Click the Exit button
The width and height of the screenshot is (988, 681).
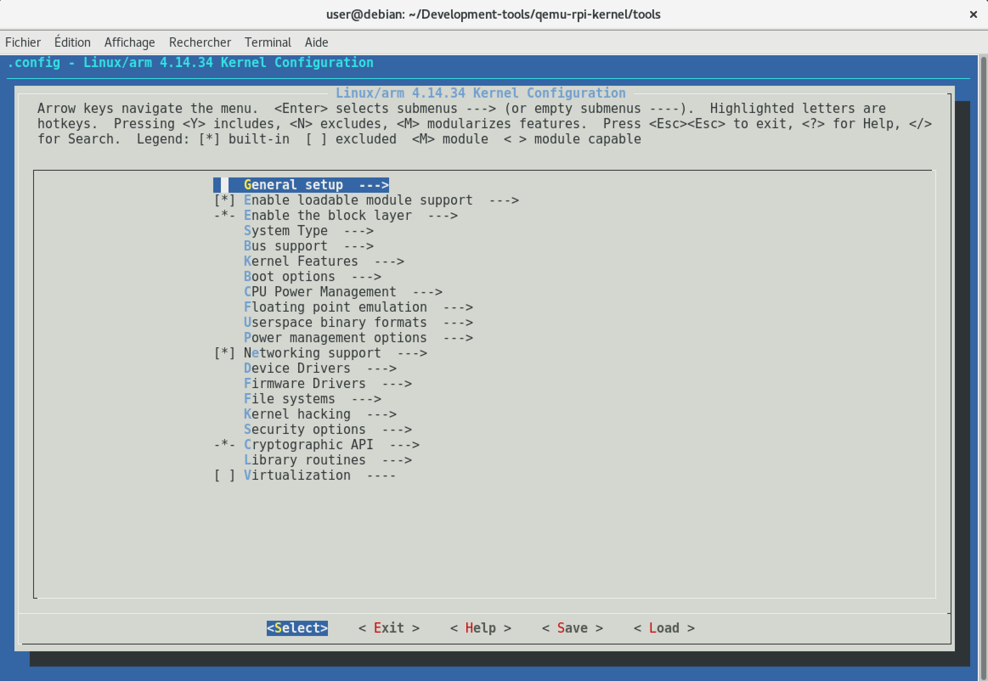[x=389, y=628]
